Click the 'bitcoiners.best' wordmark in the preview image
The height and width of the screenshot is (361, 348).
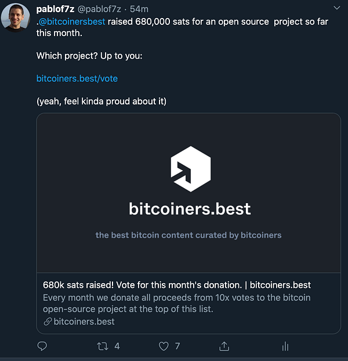[x=190, y=208]
